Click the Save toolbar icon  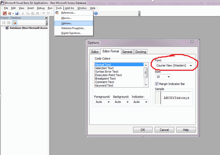(x=17, y=13)
